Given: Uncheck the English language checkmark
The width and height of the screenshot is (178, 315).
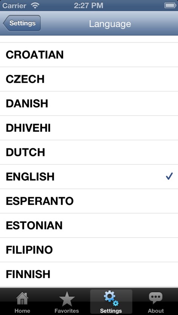Looking at the screenshot, I should click(169, 176).
